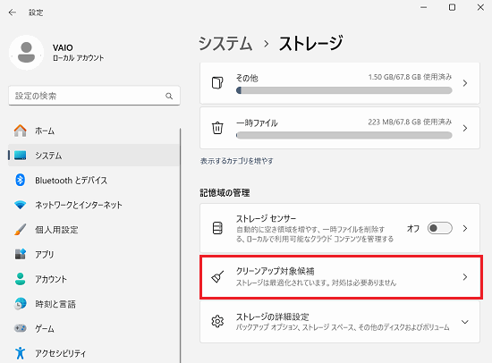Click the ストレージの詳細設定 title text
Viewport: 492px width, 363px height.
coord(272,317)
